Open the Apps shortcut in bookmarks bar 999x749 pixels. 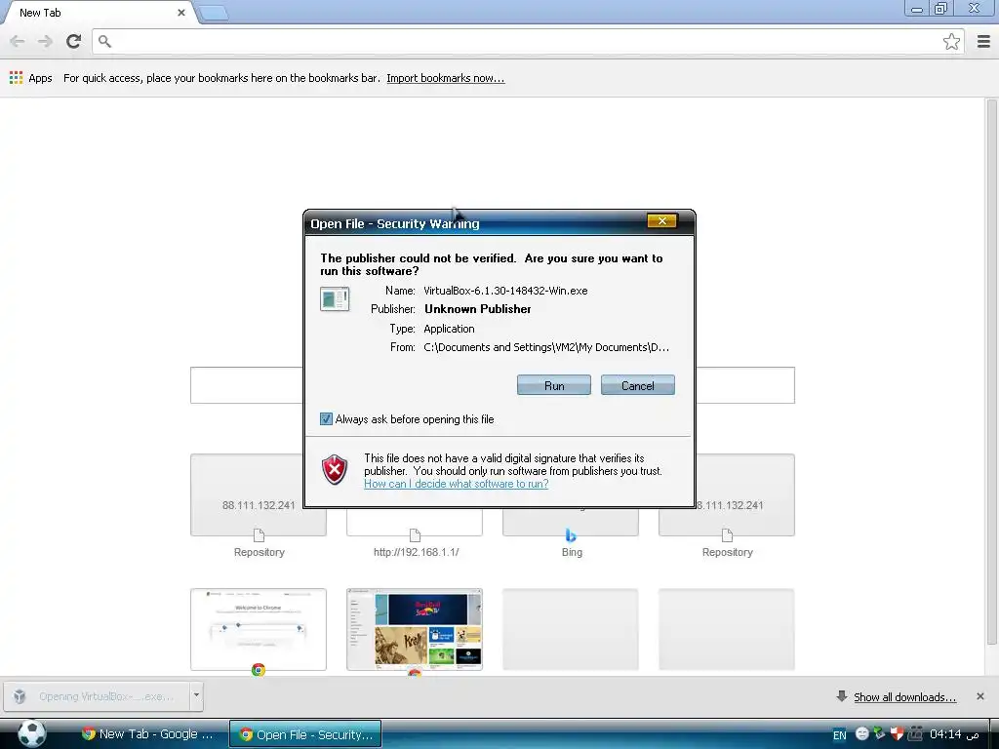pos(31,78)
